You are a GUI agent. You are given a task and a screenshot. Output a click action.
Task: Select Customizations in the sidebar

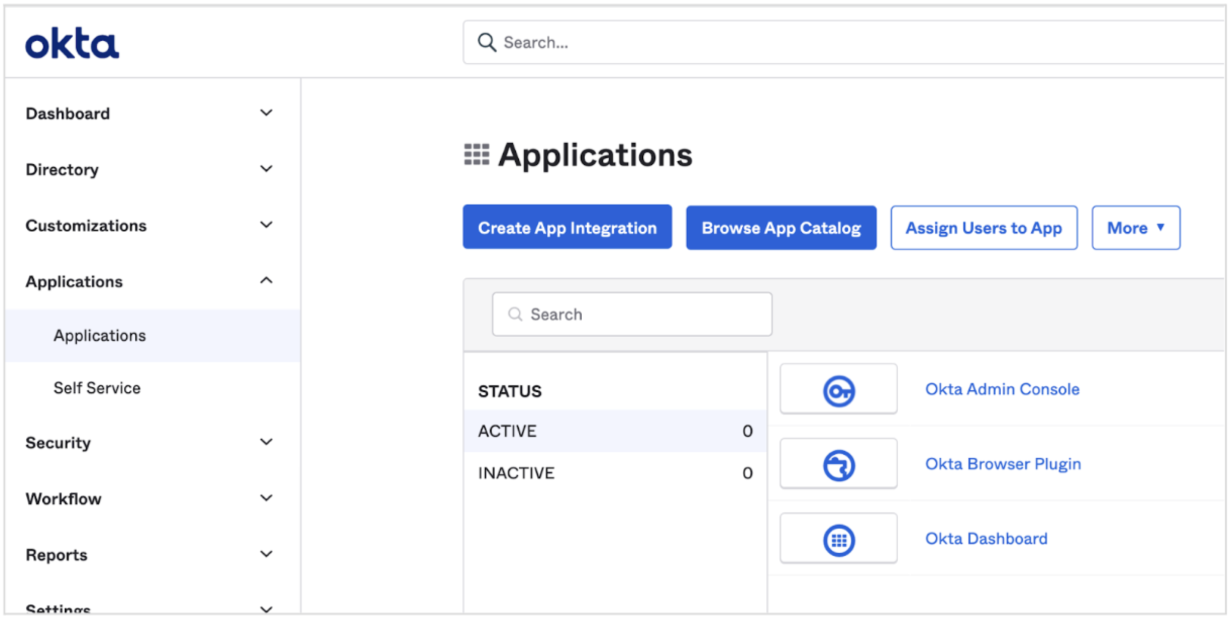point(86,226)
